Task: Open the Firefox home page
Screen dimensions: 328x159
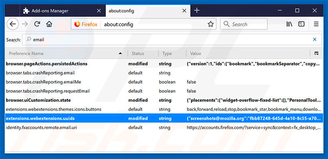Action: click(x=49, y=24)
